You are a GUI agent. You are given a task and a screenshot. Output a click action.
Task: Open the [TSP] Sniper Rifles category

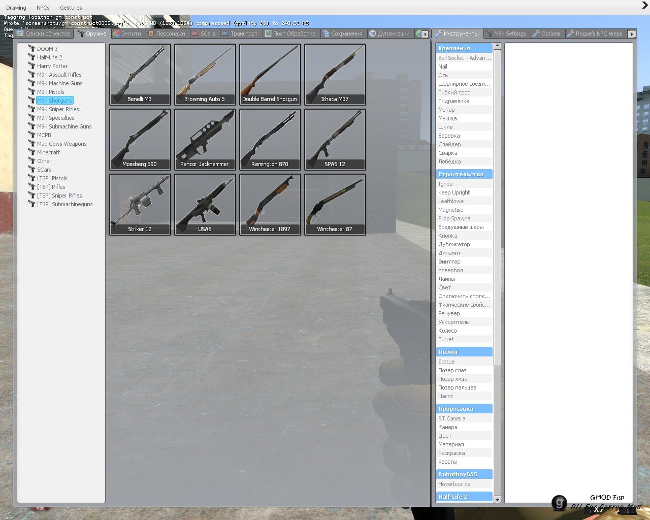point(59,196)
